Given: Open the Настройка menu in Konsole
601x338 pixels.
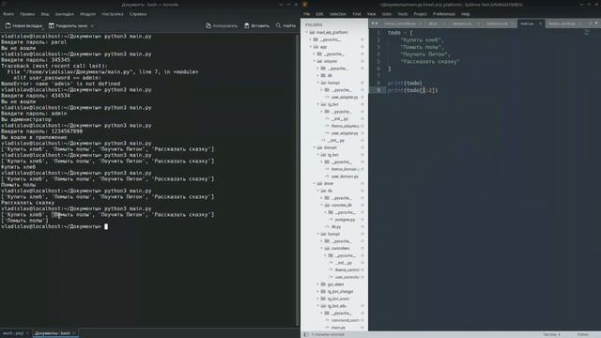Looking at the screenshot, I should tap(113, 14).
